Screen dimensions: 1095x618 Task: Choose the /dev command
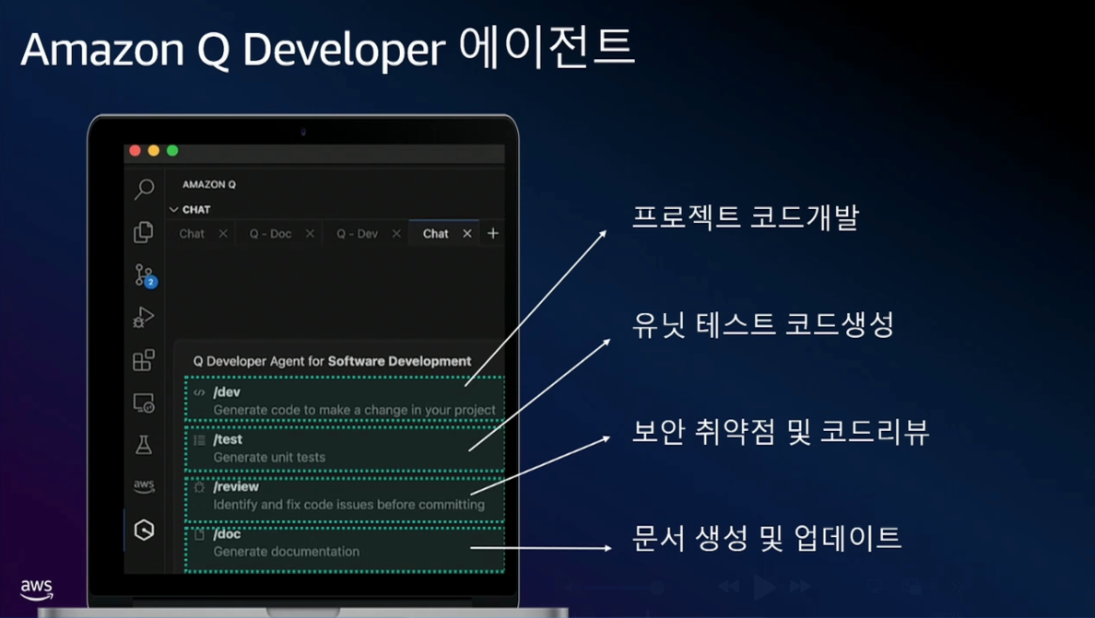[x=345, y=401]
